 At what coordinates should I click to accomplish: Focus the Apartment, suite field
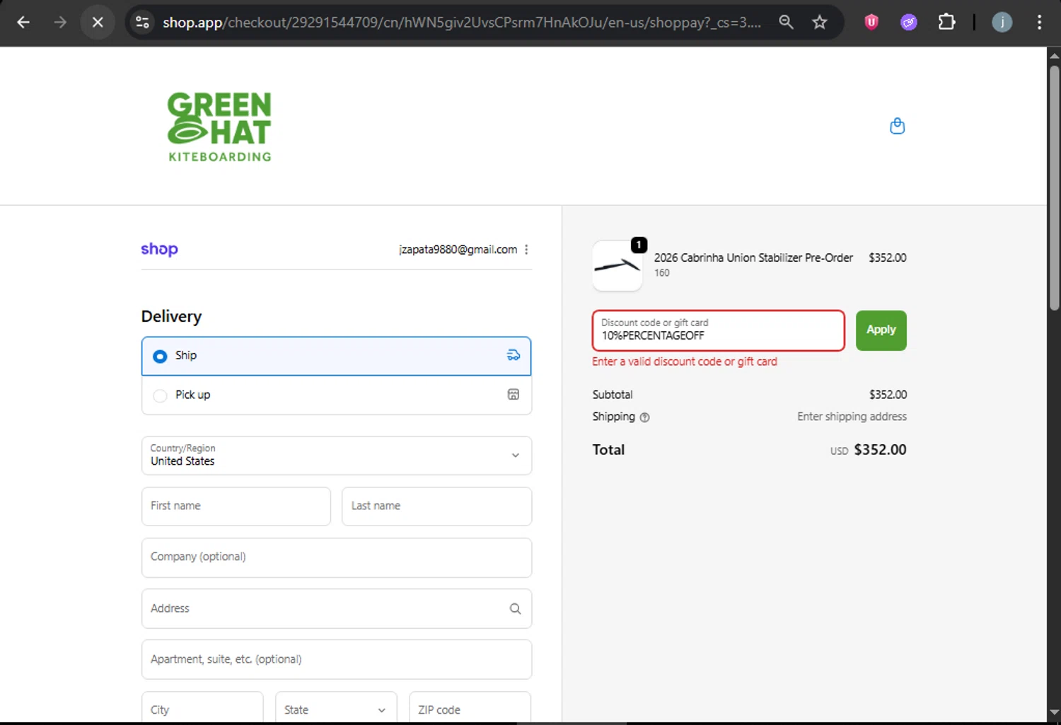337,660
